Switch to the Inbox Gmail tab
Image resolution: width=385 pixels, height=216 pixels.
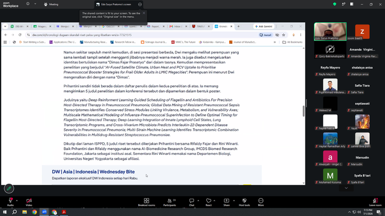pyautogui.click(x=179, y=26)
